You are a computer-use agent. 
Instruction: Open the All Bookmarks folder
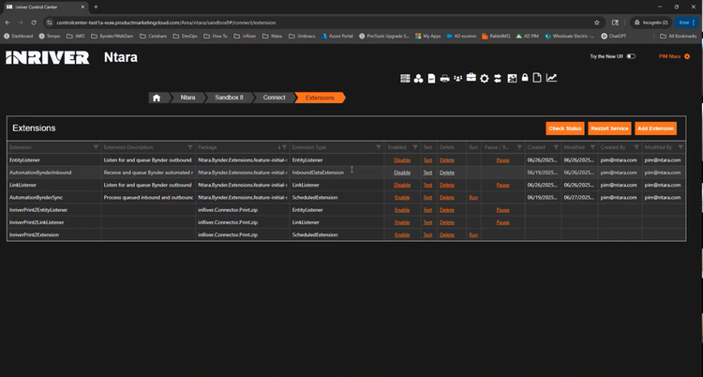[679, 36]
